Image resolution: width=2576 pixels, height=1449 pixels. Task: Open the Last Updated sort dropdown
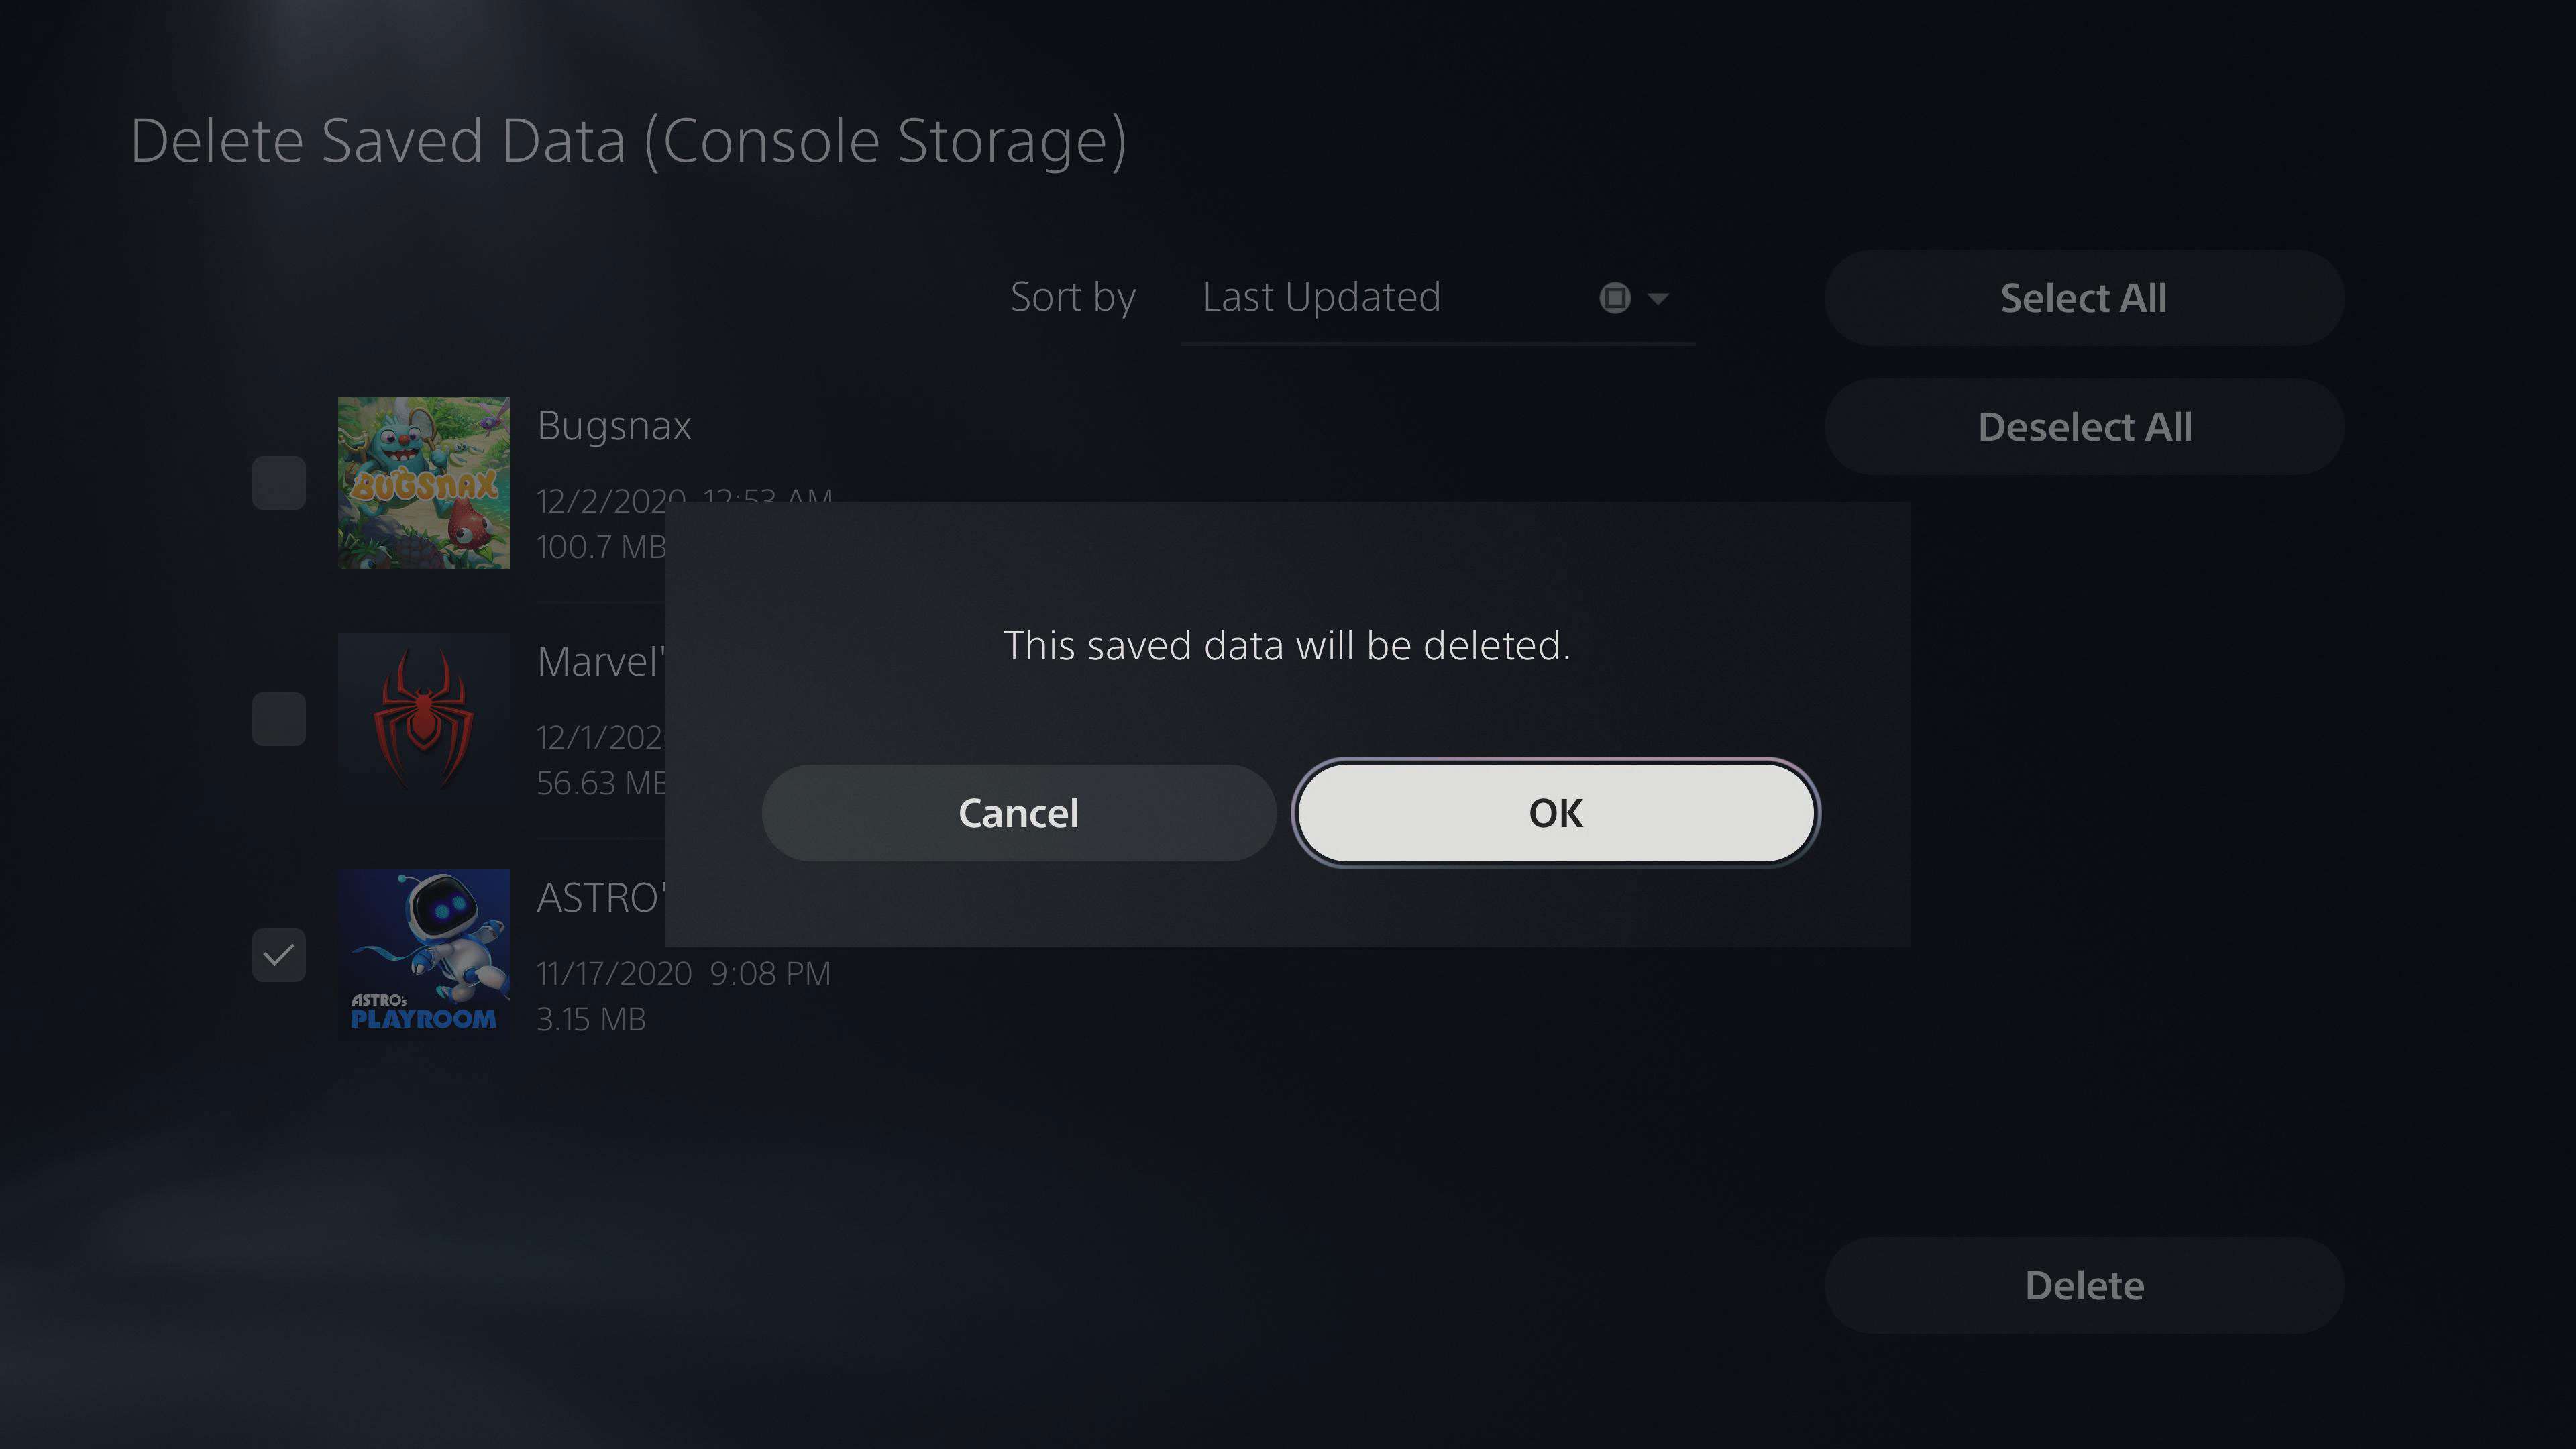click(x=1436, y=298)
